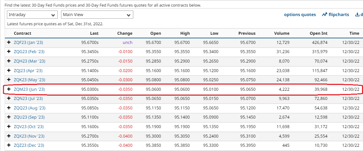This screenshot has height=151, width=363.
Task: Expand the ZQK23 (May '23) row plus icon
Action: [9, 80]
